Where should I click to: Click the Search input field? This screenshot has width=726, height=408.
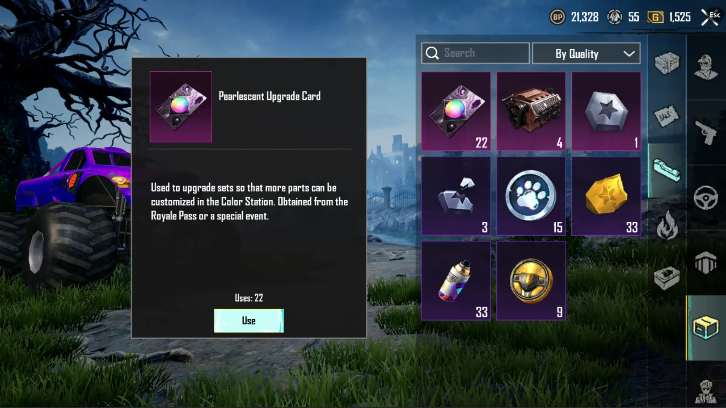pyautogui.click(x=475, y=53)
